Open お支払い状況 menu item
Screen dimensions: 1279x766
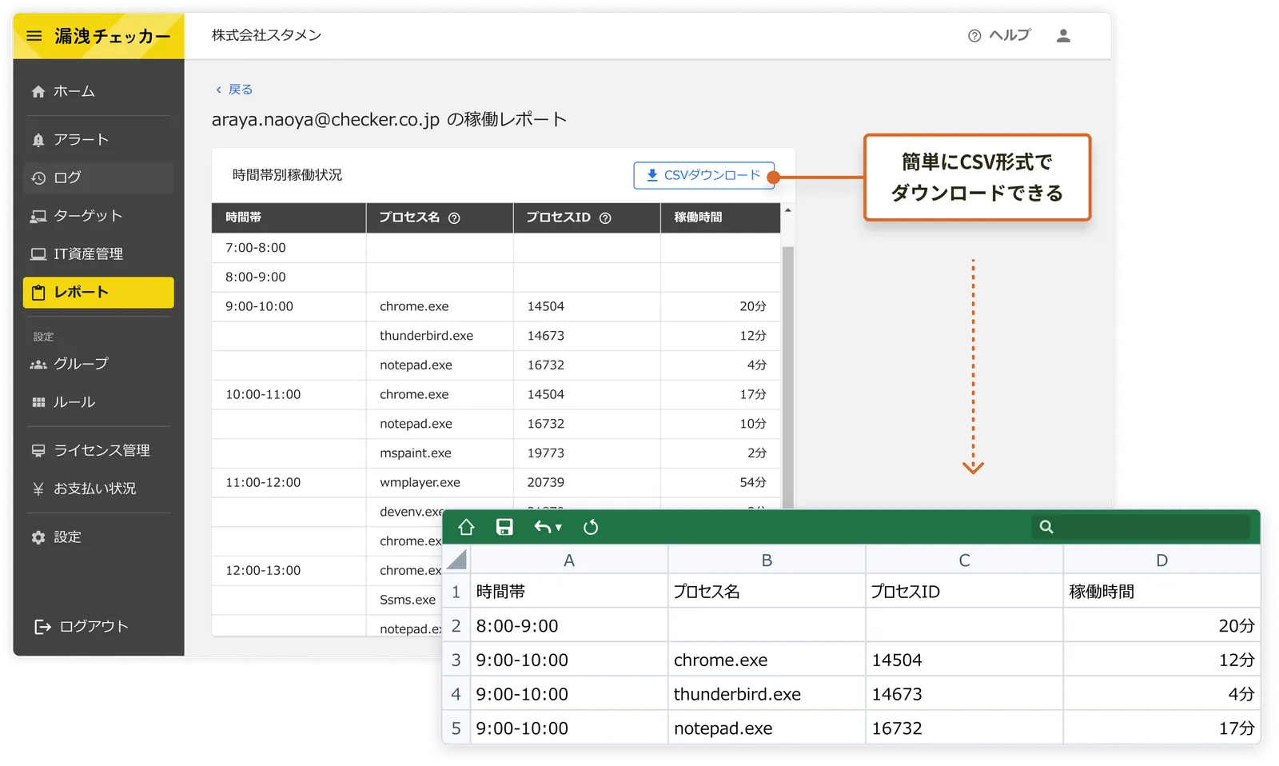coord(98,489)
